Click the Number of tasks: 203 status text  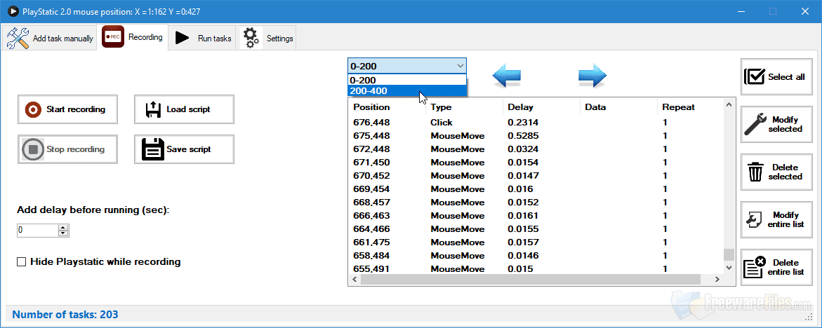tap(65, 315)
